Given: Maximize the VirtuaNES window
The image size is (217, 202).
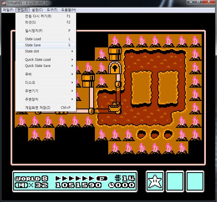Looking at the screenshot, I should (199, 2).
